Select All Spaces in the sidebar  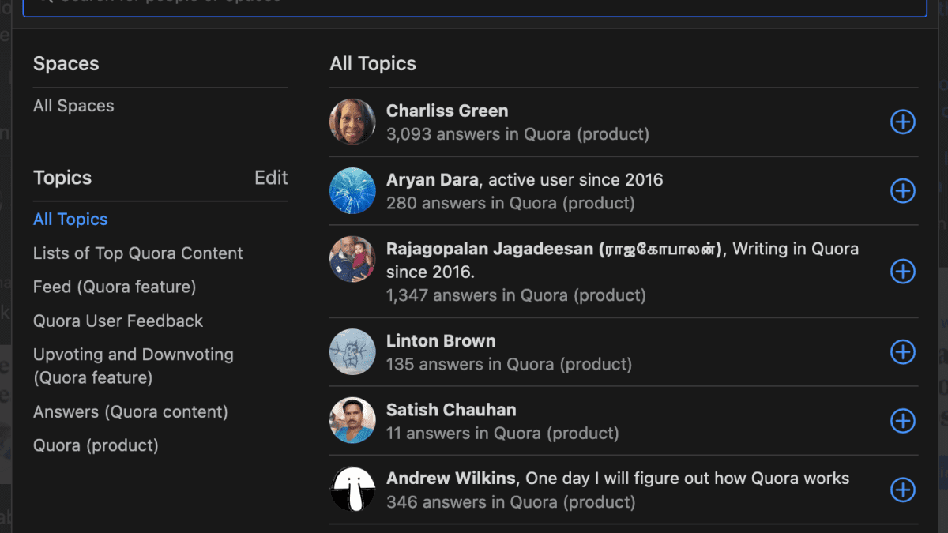point(73,106)
